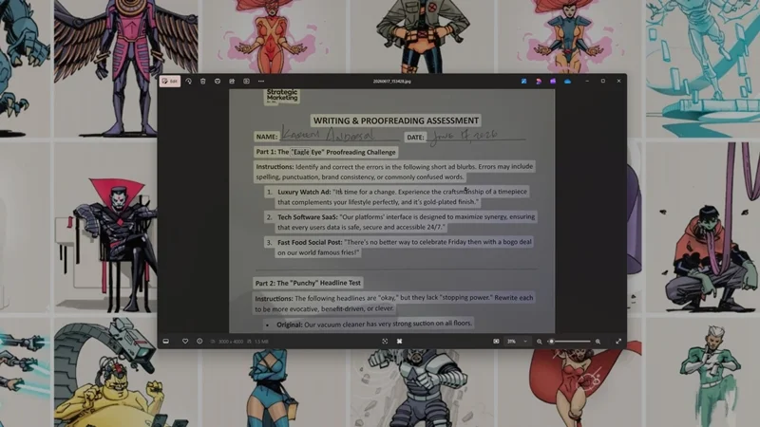Click the Rotate image icon
The image size is (760, 427).
coord(188,82)
